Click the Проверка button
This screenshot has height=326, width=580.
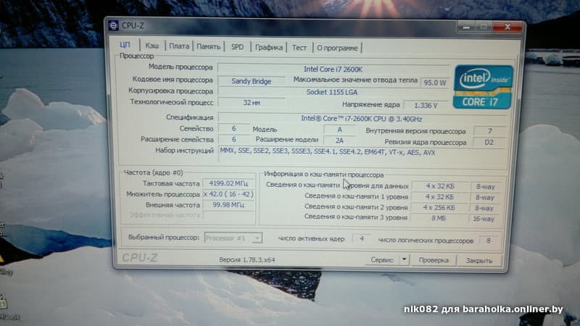[x=434, y=260]
